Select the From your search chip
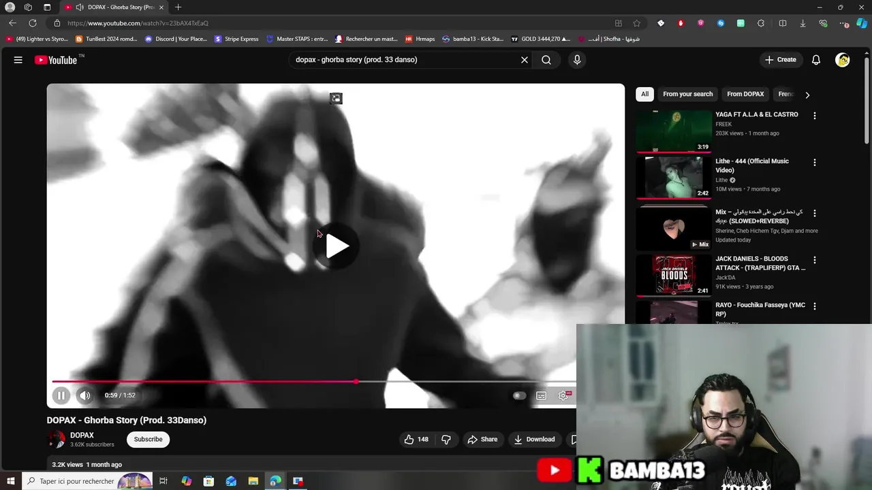 (x=687, y=94)
